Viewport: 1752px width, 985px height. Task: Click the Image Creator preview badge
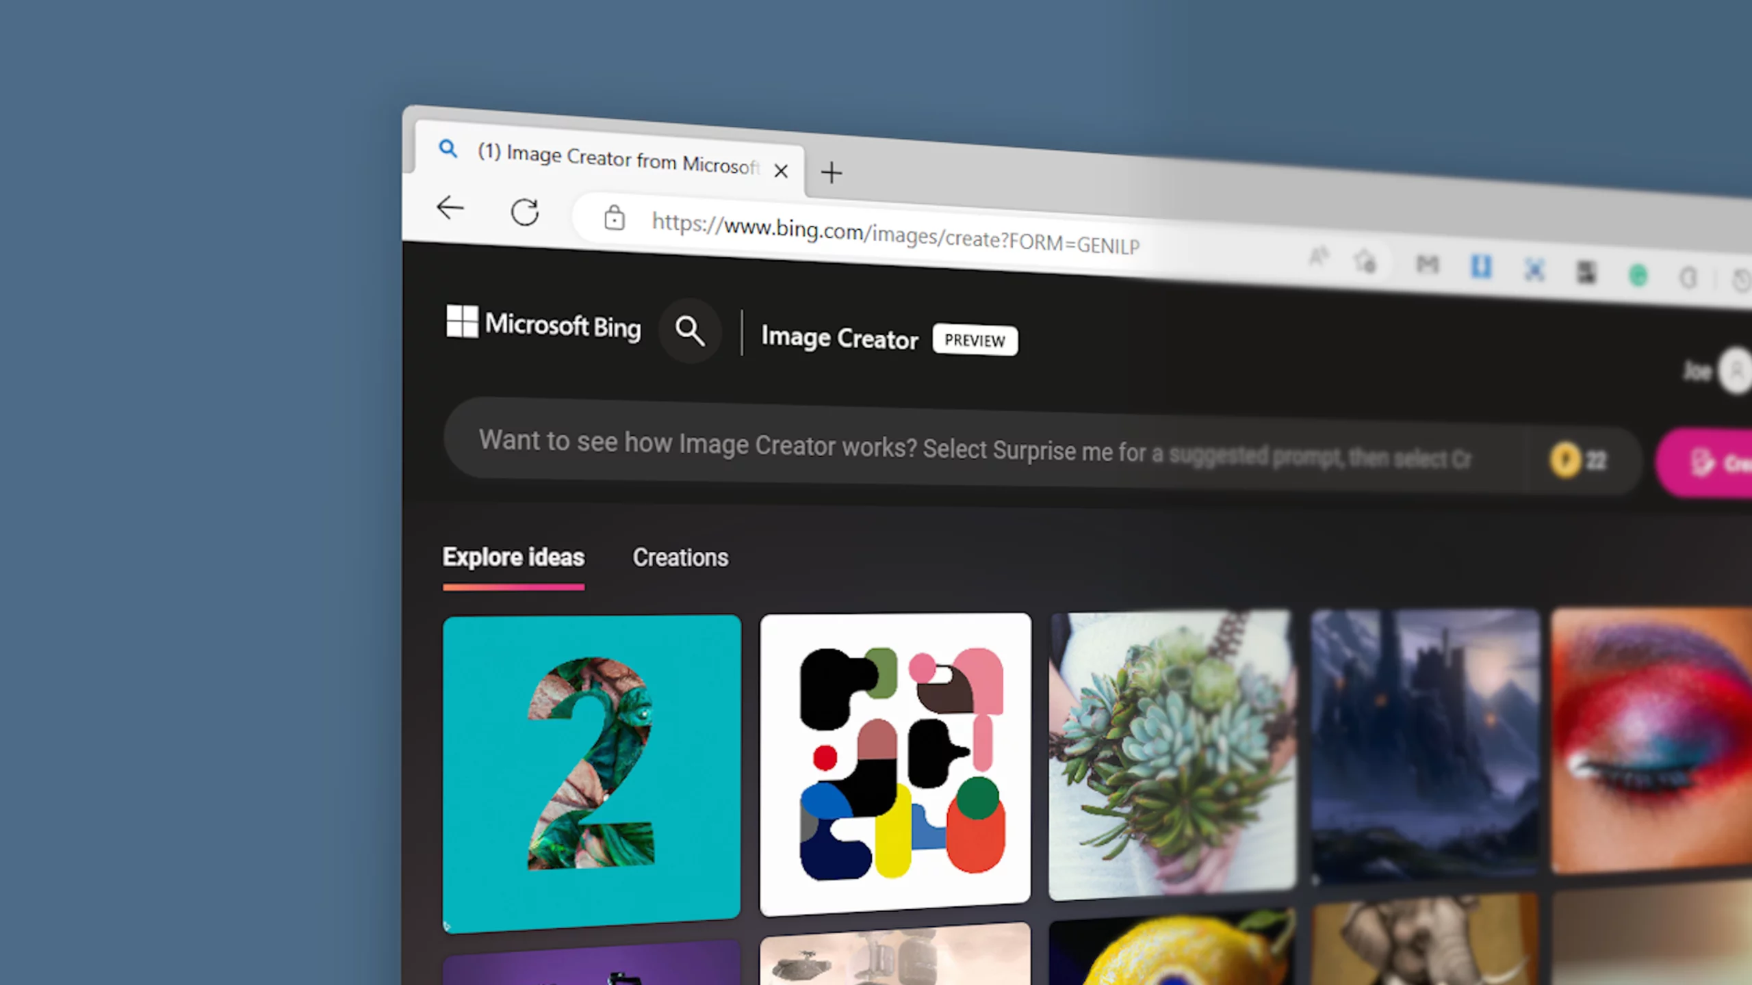(x=975, y=341)
